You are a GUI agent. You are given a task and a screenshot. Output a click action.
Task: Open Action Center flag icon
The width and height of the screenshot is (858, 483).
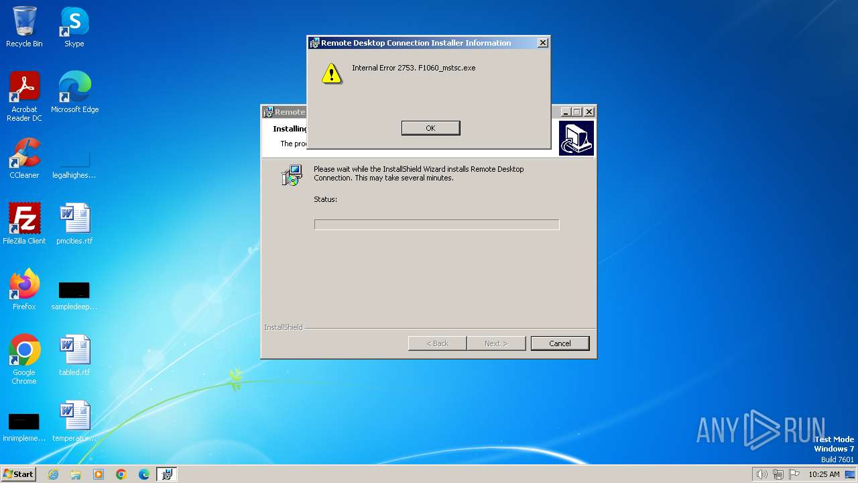pyautogui.click(x=794, y=474)
